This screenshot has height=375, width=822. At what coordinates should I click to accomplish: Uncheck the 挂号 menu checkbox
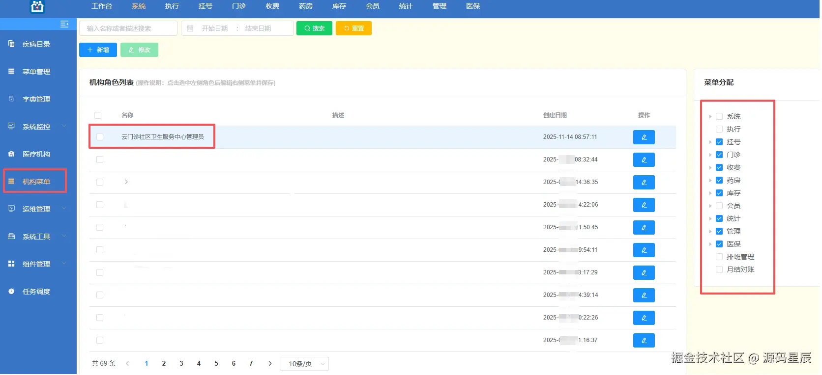tap(719, 142)
